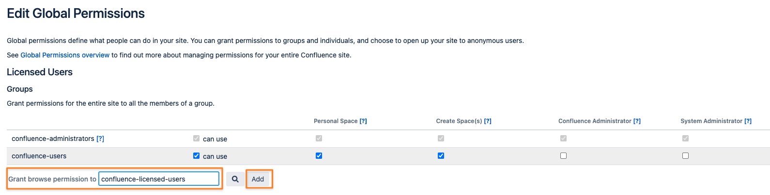The height and width of the screenshot is (195, 770).
Task: Click 'can use' checkbox for confluence-administrators
Action: click(196, 138)
